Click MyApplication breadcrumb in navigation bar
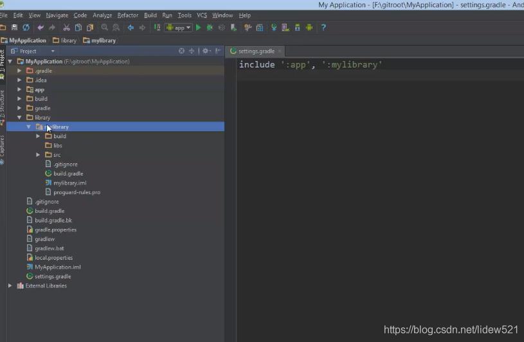Screen dimensions: 524x342 24,40
